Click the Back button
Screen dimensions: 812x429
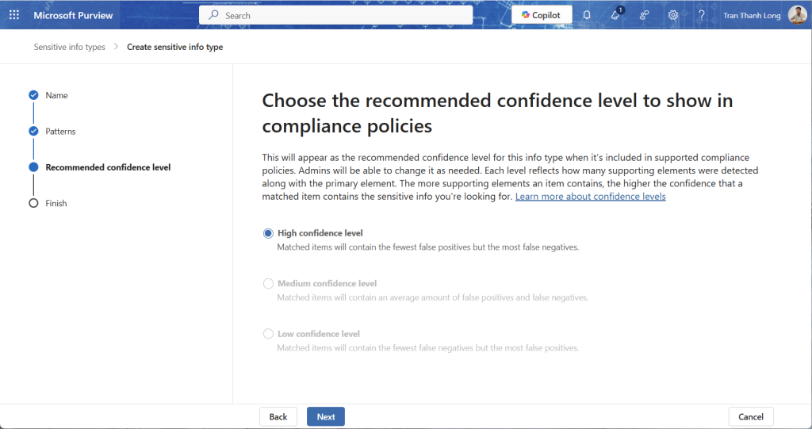[x=278, y=416]
